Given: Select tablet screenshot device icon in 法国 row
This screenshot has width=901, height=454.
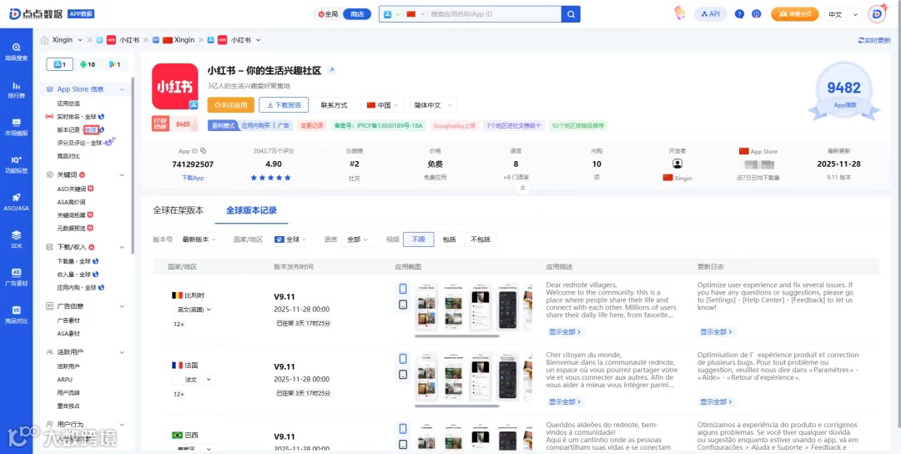Looking at the screenshot, I should 403,375.
